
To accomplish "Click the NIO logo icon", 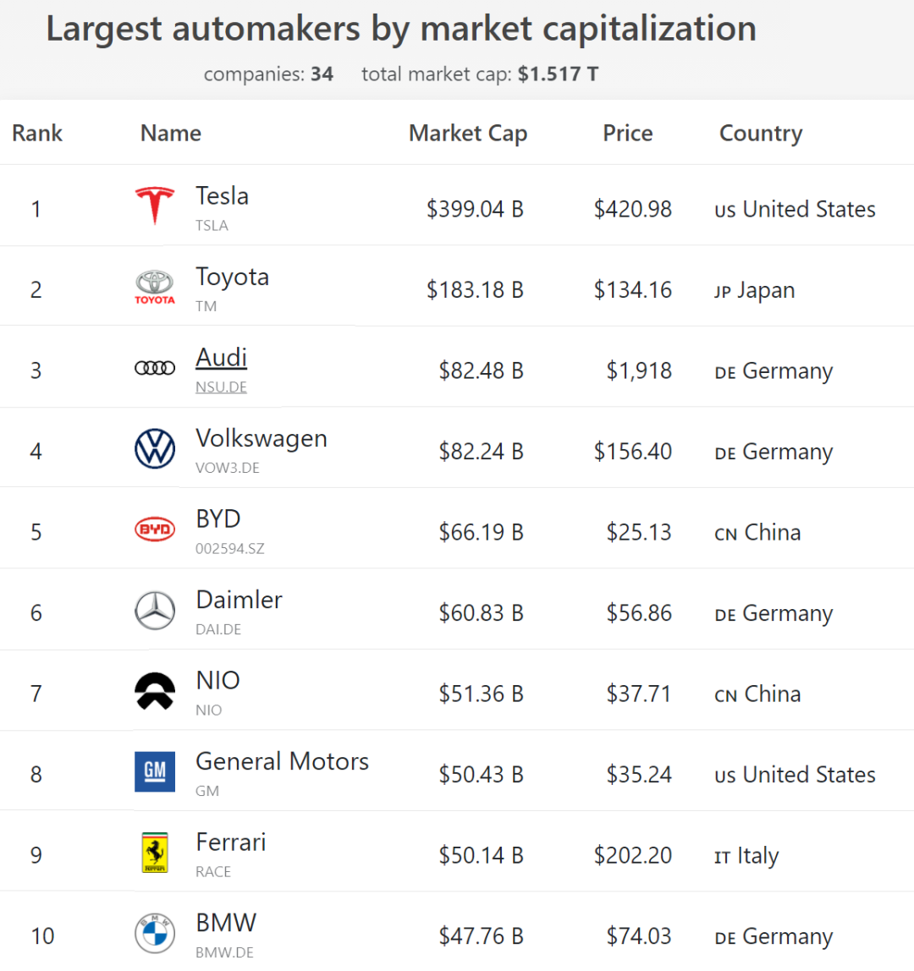I will [155, 691].
